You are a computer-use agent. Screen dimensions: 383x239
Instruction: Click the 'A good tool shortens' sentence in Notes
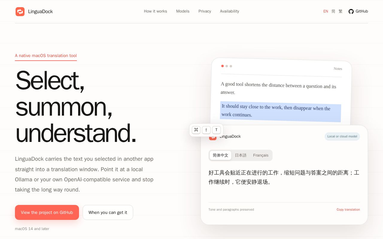click(x=279, y=88)
